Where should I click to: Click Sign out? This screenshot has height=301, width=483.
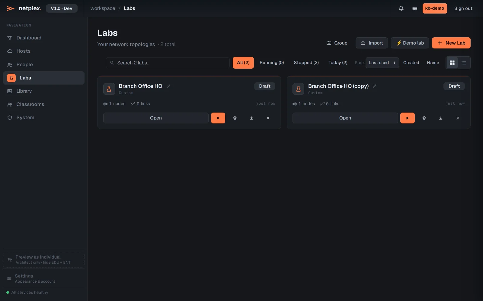[x=463, y=8]
